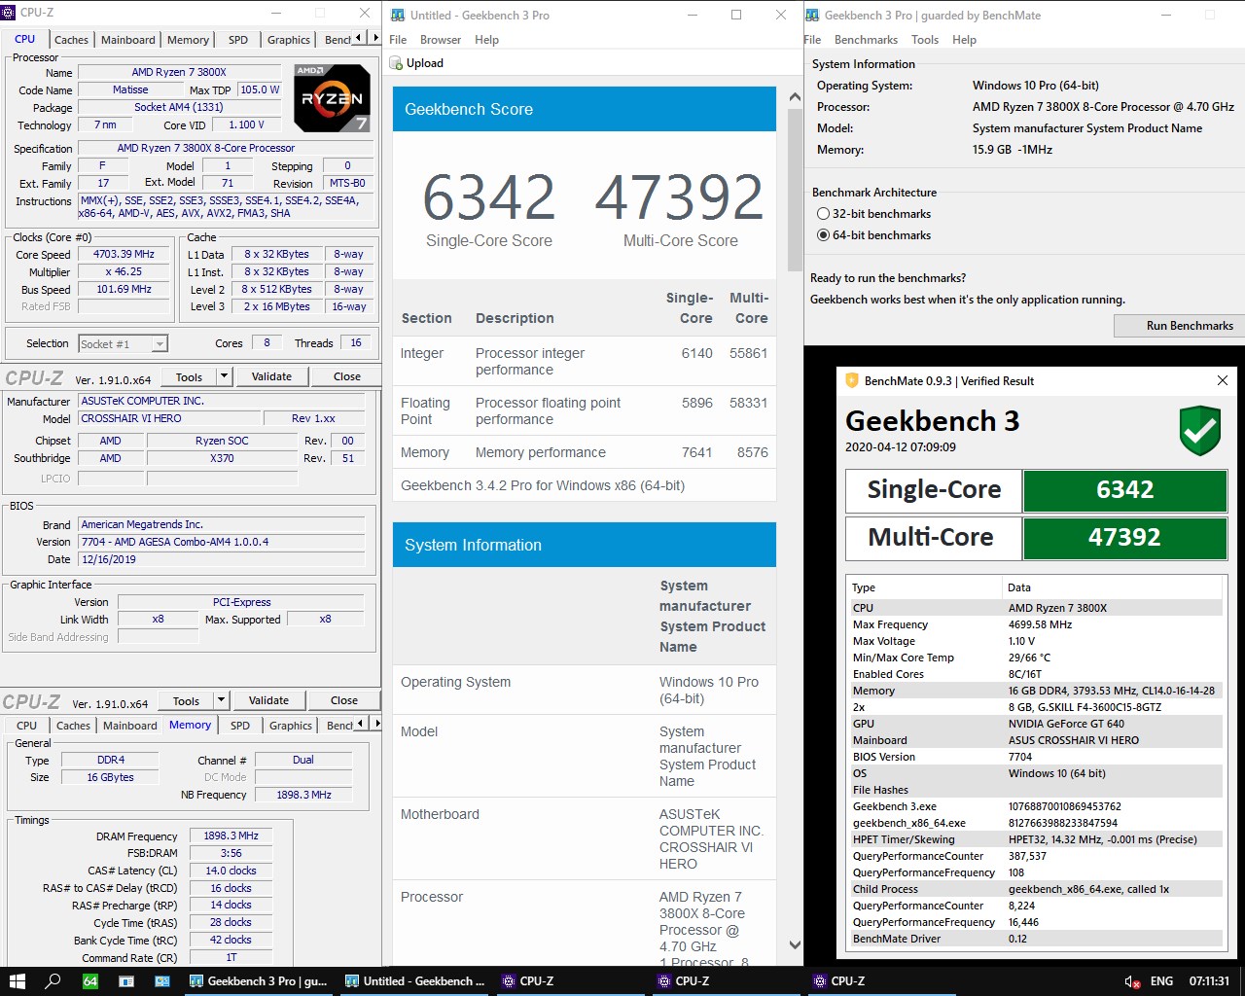Click NVIDIA GeForce GT 640 GPU row
Viewport: 1245px width, 996px height.
pyautogui.click(x=1035, y=724)
